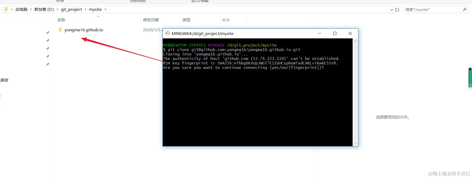Close the MINGW64 terminal window
This screenshot has width=472, height=178.
click(x=350, y=33)
